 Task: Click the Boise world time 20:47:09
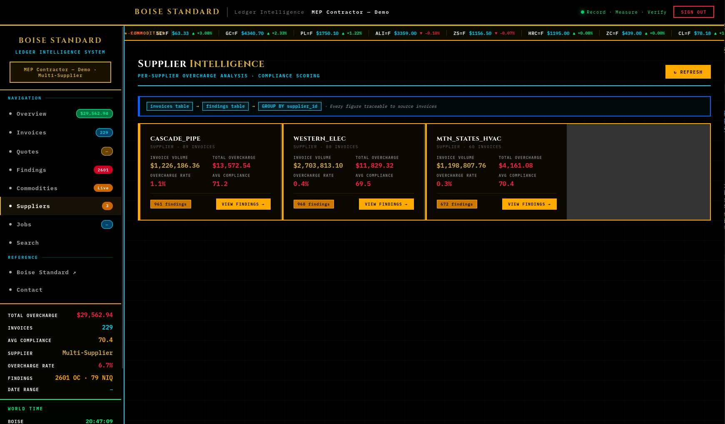pos(99,421)
